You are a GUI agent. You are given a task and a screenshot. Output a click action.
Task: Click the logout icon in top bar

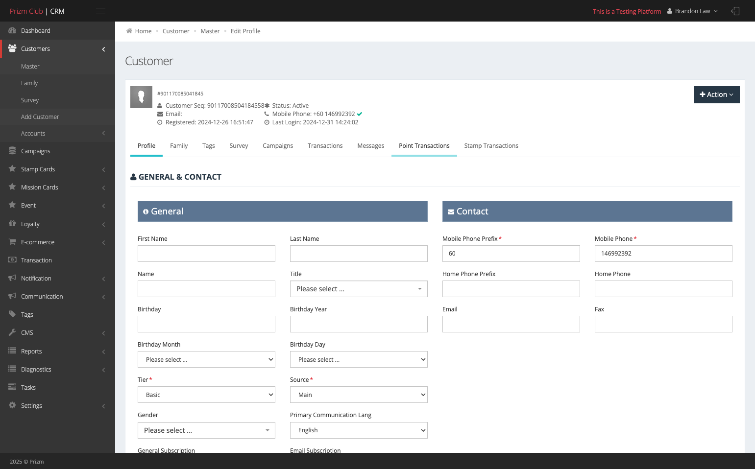point(735,11)
